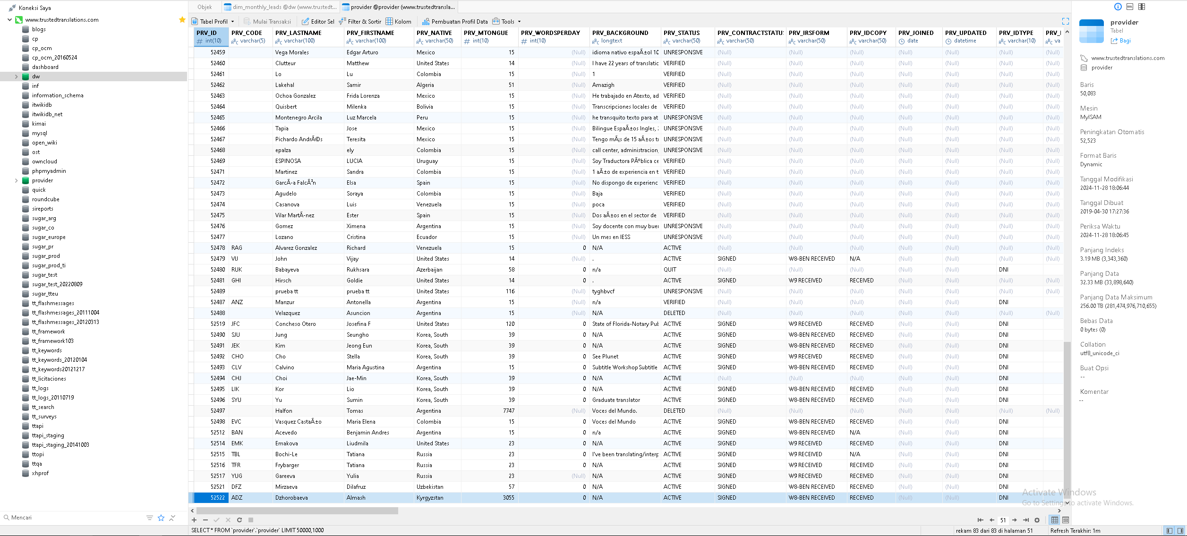The image size is (1187, 536).
Task: Click Mulai Transaksi in the toolbar
Action: pos(267,21)
